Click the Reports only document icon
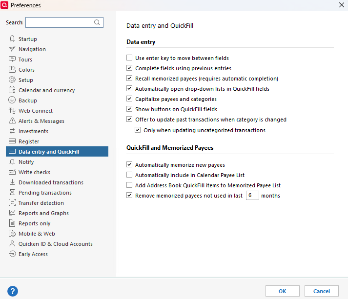This screenshot has height=299, width=348. coord(12,223)
